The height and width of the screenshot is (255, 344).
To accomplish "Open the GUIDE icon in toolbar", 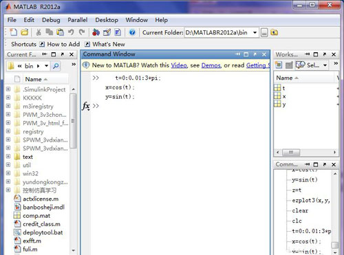I will pos(107,32).
